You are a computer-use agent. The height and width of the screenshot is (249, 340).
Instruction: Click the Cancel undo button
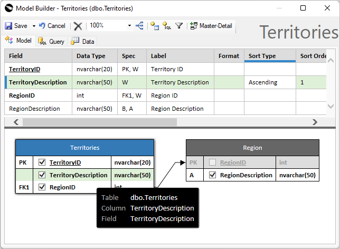click(x=52, y=26)
